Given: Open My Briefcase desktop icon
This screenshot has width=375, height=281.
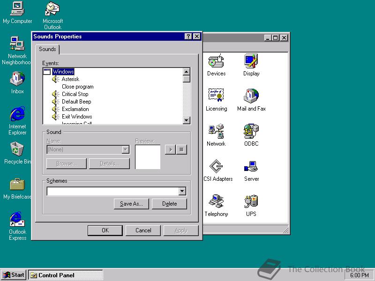Looking at the screenshot, I should [x=17, y=188].
